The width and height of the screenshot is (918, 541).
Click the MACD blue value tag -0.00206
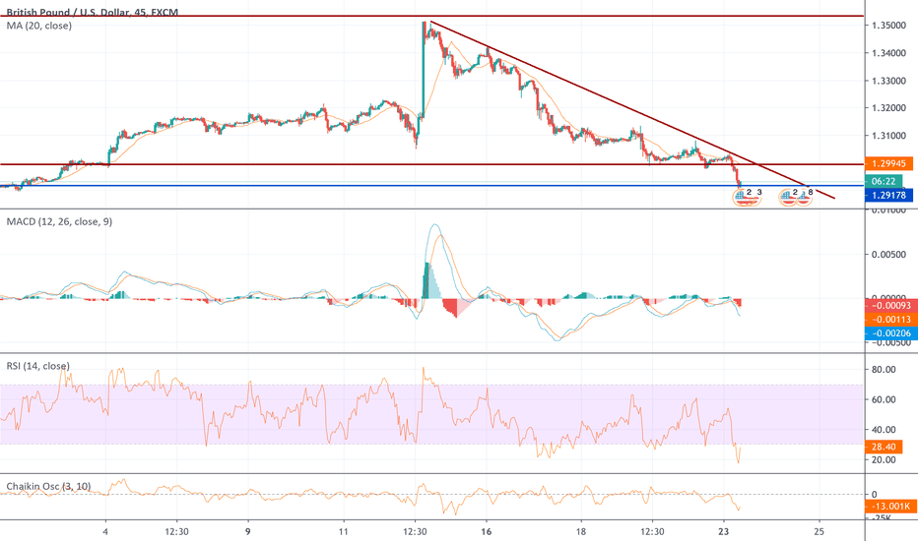pos(889,334)
